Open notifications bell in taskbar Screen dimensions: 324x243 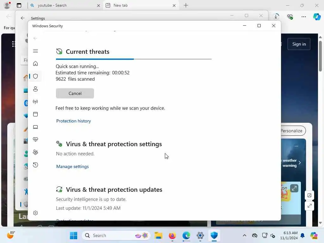click(302, 235)
